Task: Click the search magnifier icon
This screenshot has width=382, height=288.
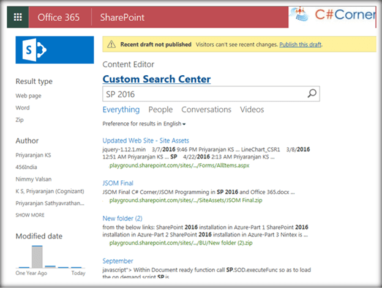Action: (x=312, y=94)
